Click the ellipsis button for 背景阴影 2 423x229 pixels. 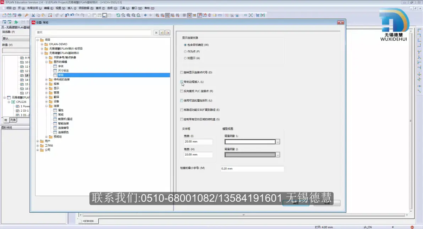coord(278,155)
